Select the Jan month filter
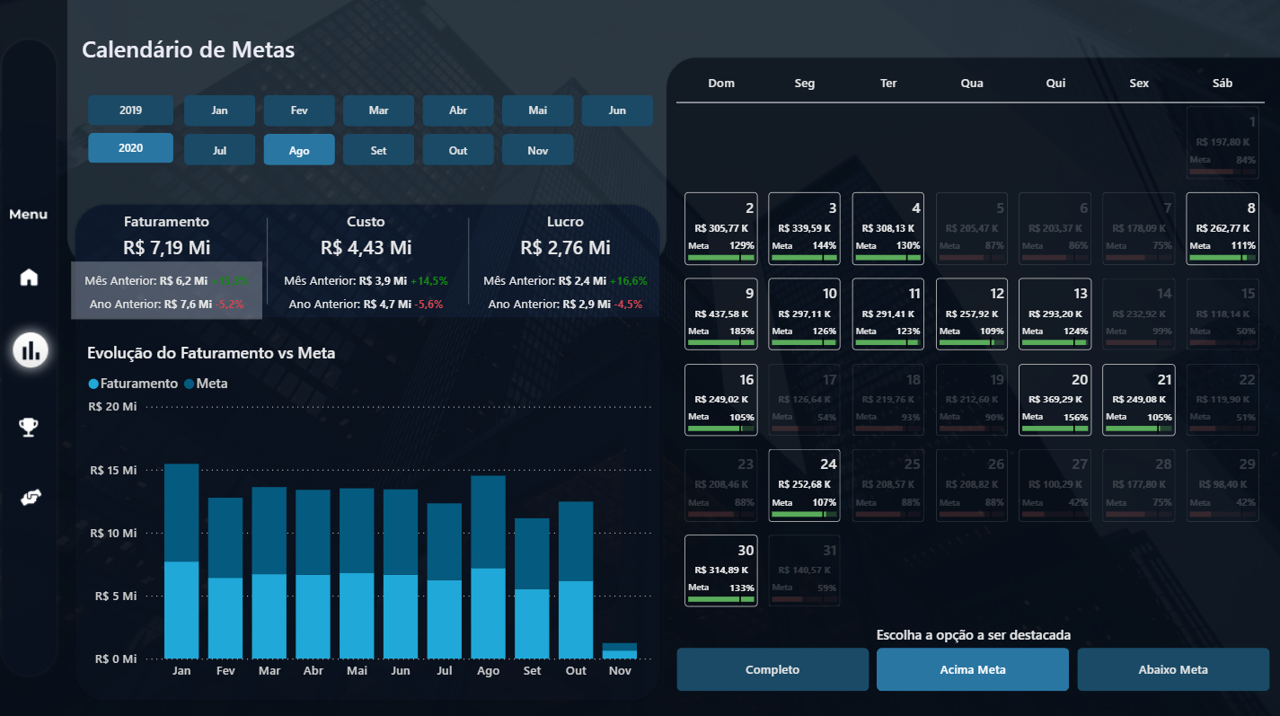 tap(220, 110)
